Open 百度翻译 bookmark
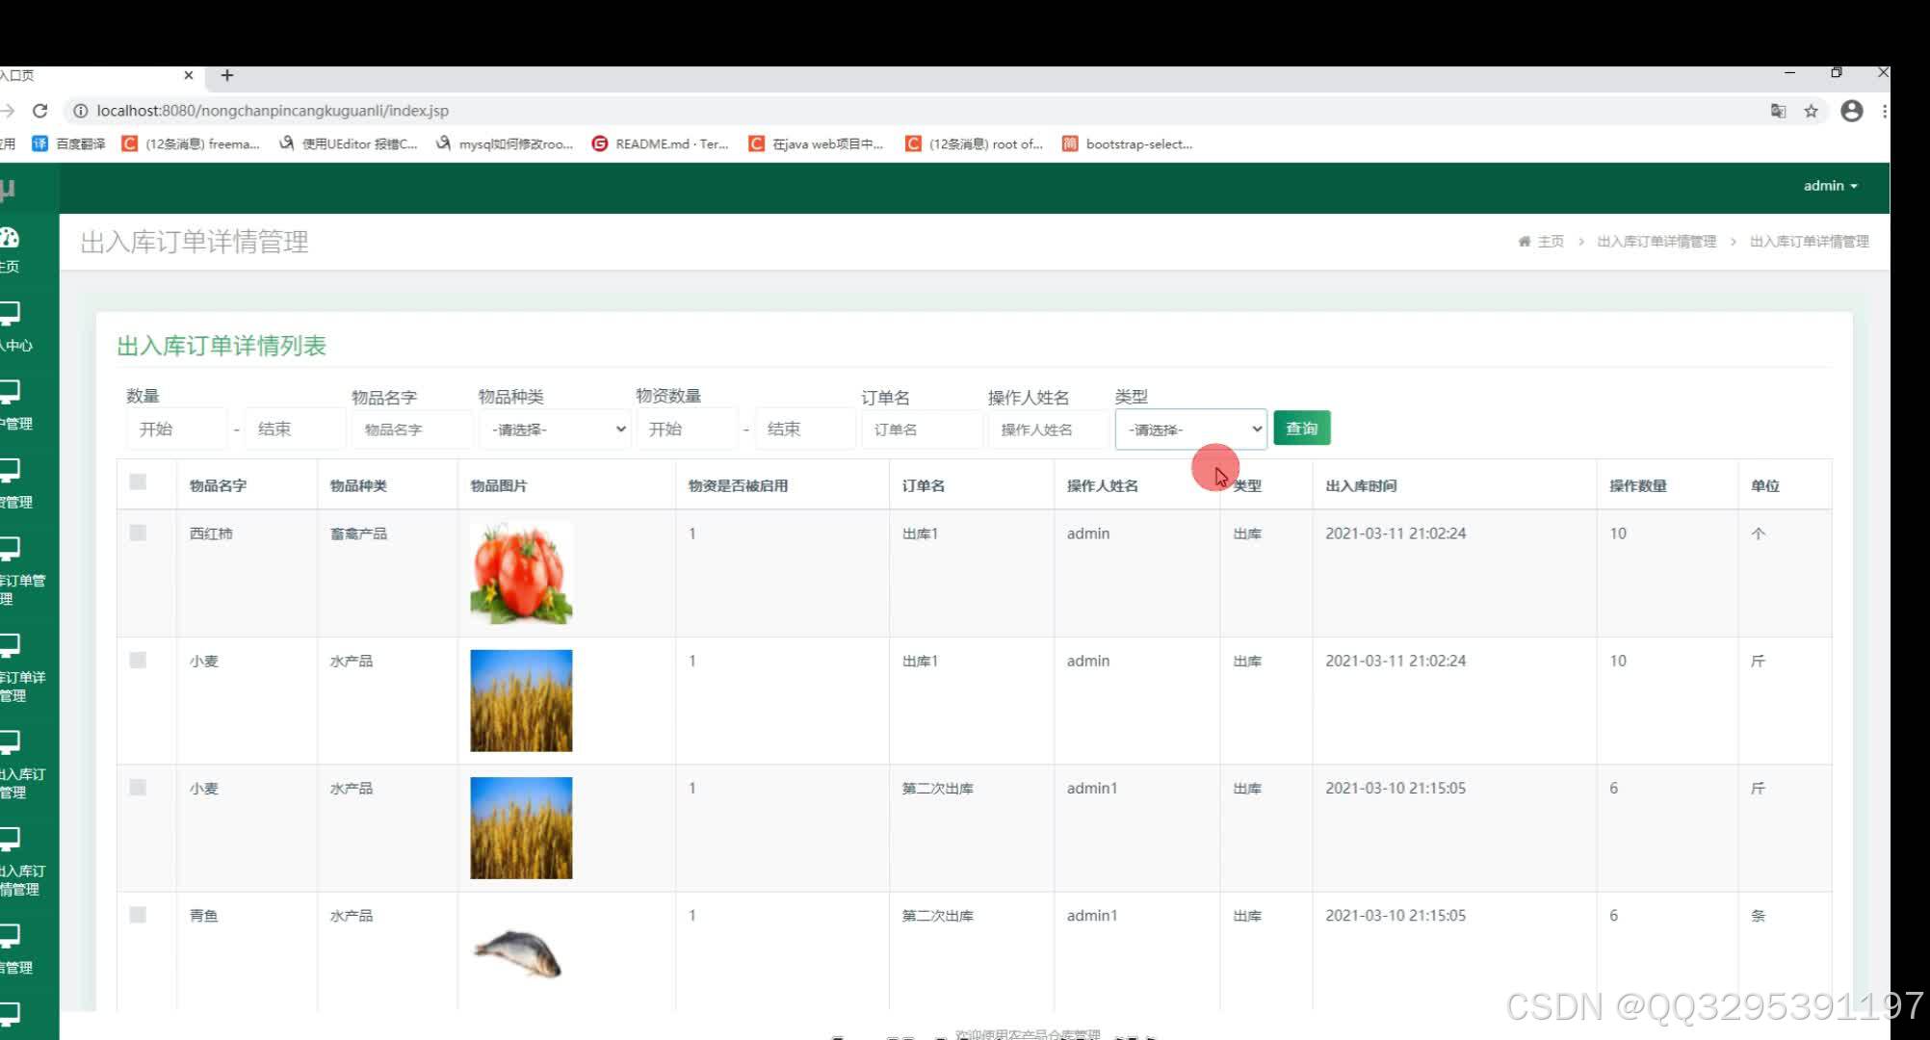 coord(68,143)
